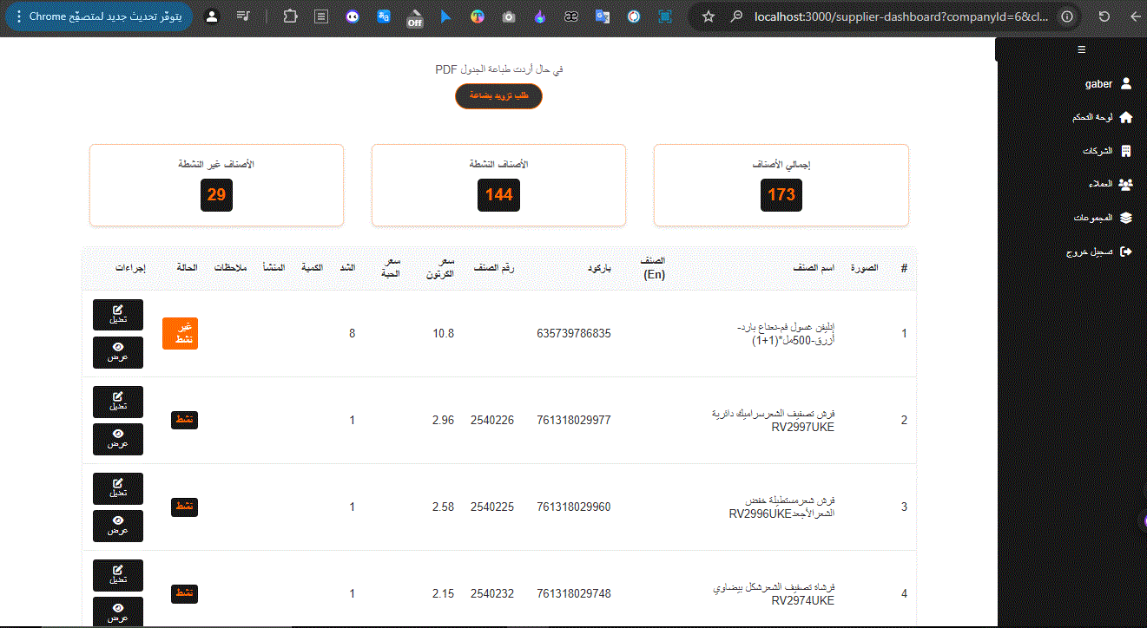1147x628 pixels.
Task: Click barcode 761318029977
Action: 574,420
